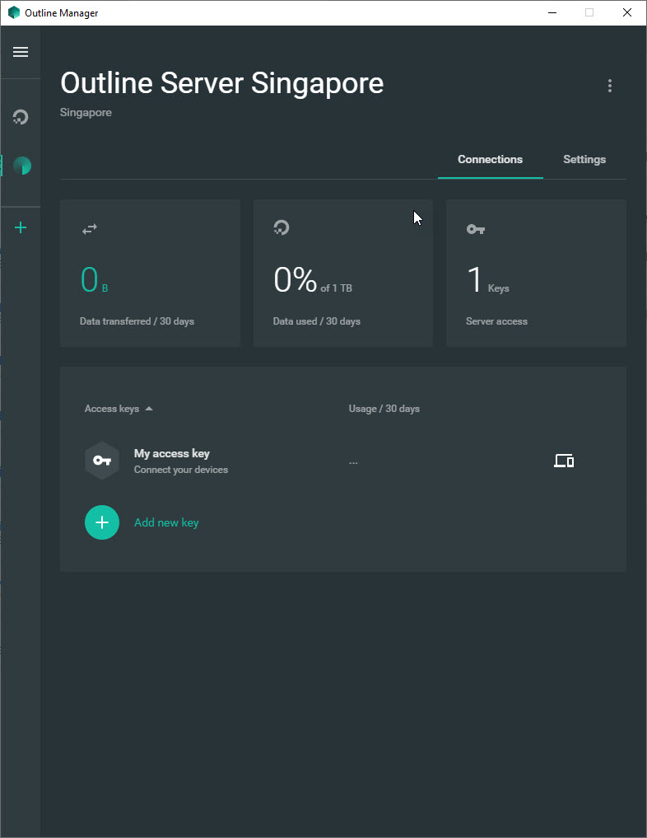Viewport: 647px width, 838px height.
Task: Switch to the Connections tab
Action: (490, 159)
